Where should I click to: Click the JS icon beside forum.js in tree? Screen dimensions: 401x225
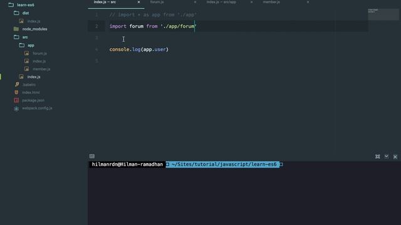(26, 53)
